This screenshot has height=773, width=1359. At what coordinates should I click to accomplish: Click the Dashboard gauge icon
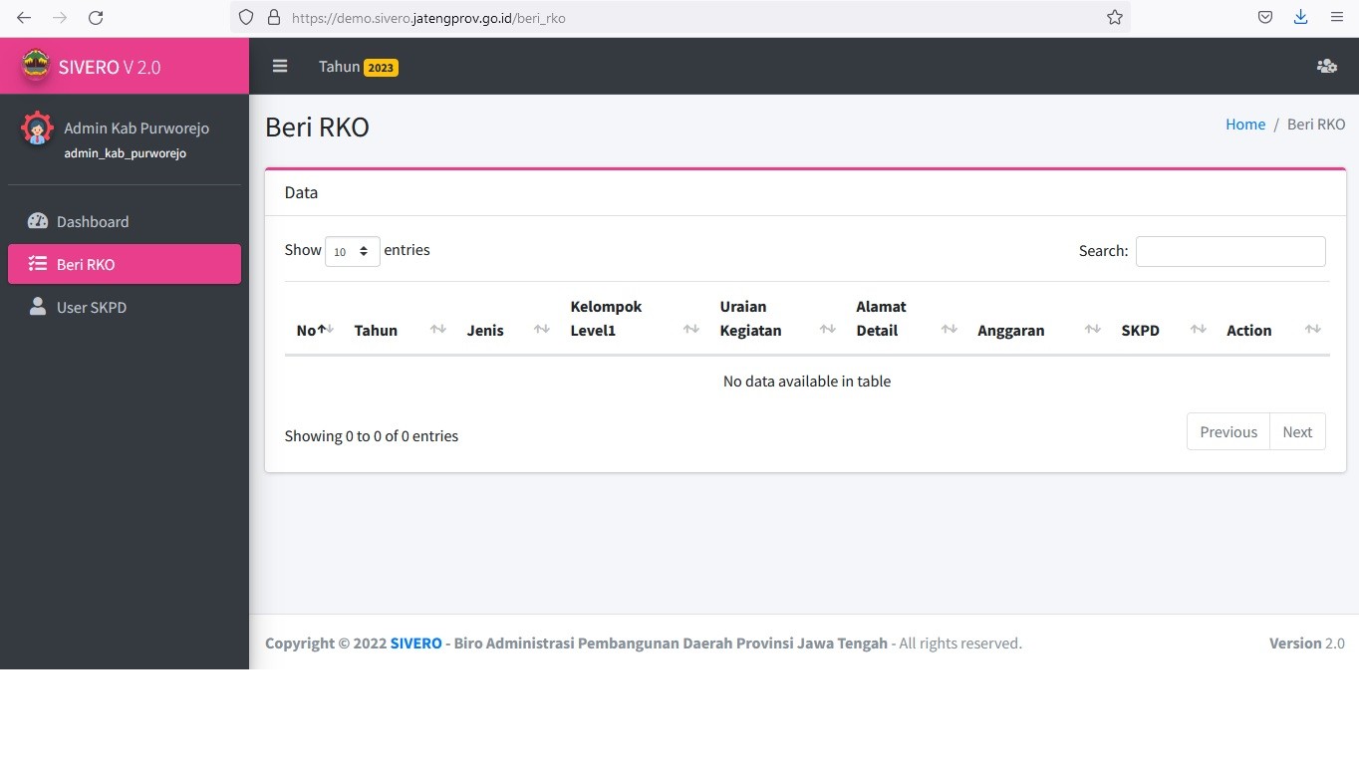38,221
